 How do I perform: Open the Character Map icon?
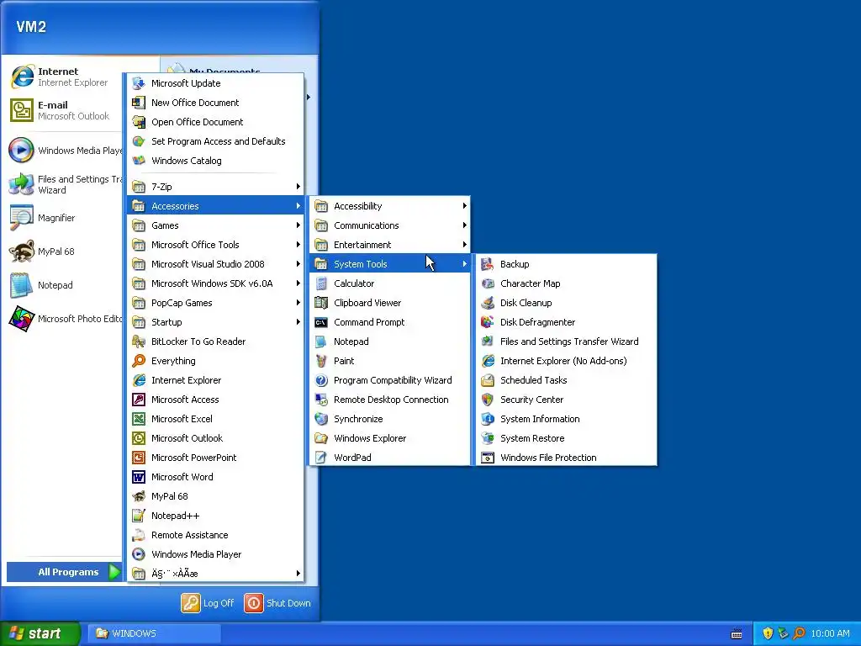(487, 283)
